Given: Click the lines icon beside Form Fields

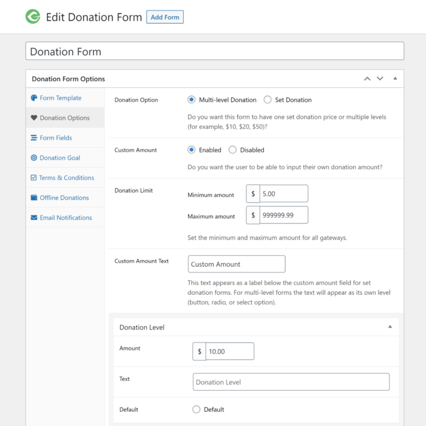Looking at the screenshot, I should click(x=34, y=137).
